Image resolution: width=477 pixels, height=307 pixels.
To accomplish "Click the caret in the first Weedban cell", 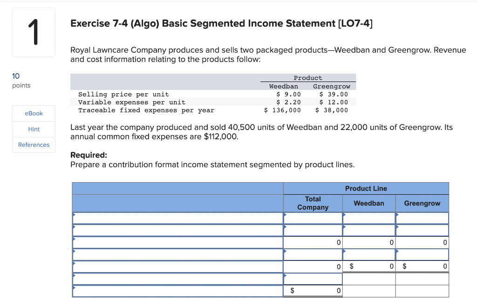I will 344,216.
